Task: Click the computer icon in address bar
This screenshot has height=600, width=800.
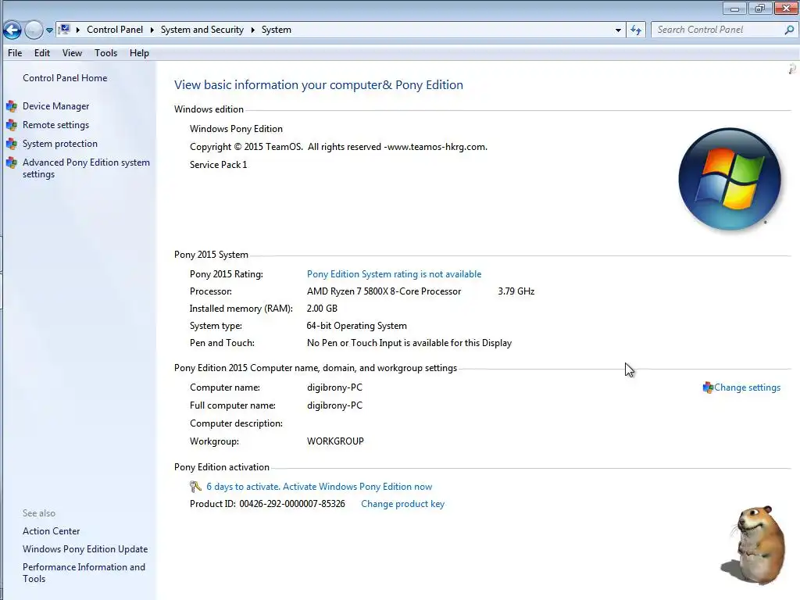Action: 64,30
